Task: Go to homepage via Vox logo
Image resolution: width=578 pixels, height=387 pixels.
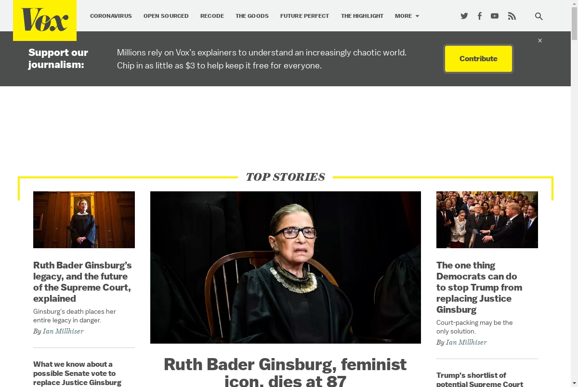Action: tap(45, 20)
